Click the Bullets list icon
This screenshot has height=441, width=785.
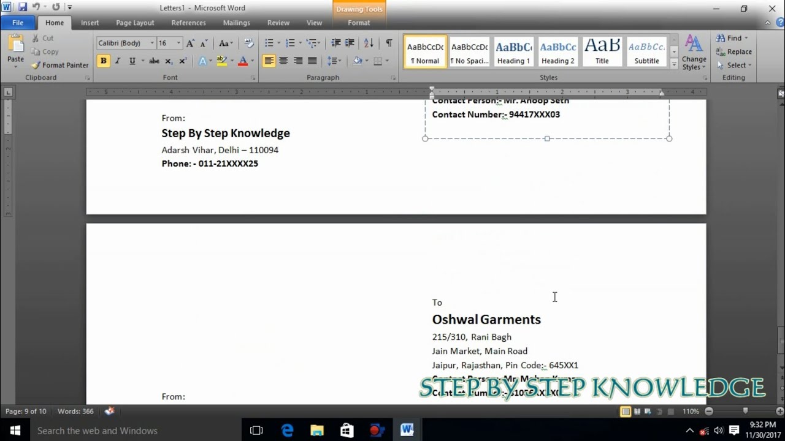click(269, 43)
